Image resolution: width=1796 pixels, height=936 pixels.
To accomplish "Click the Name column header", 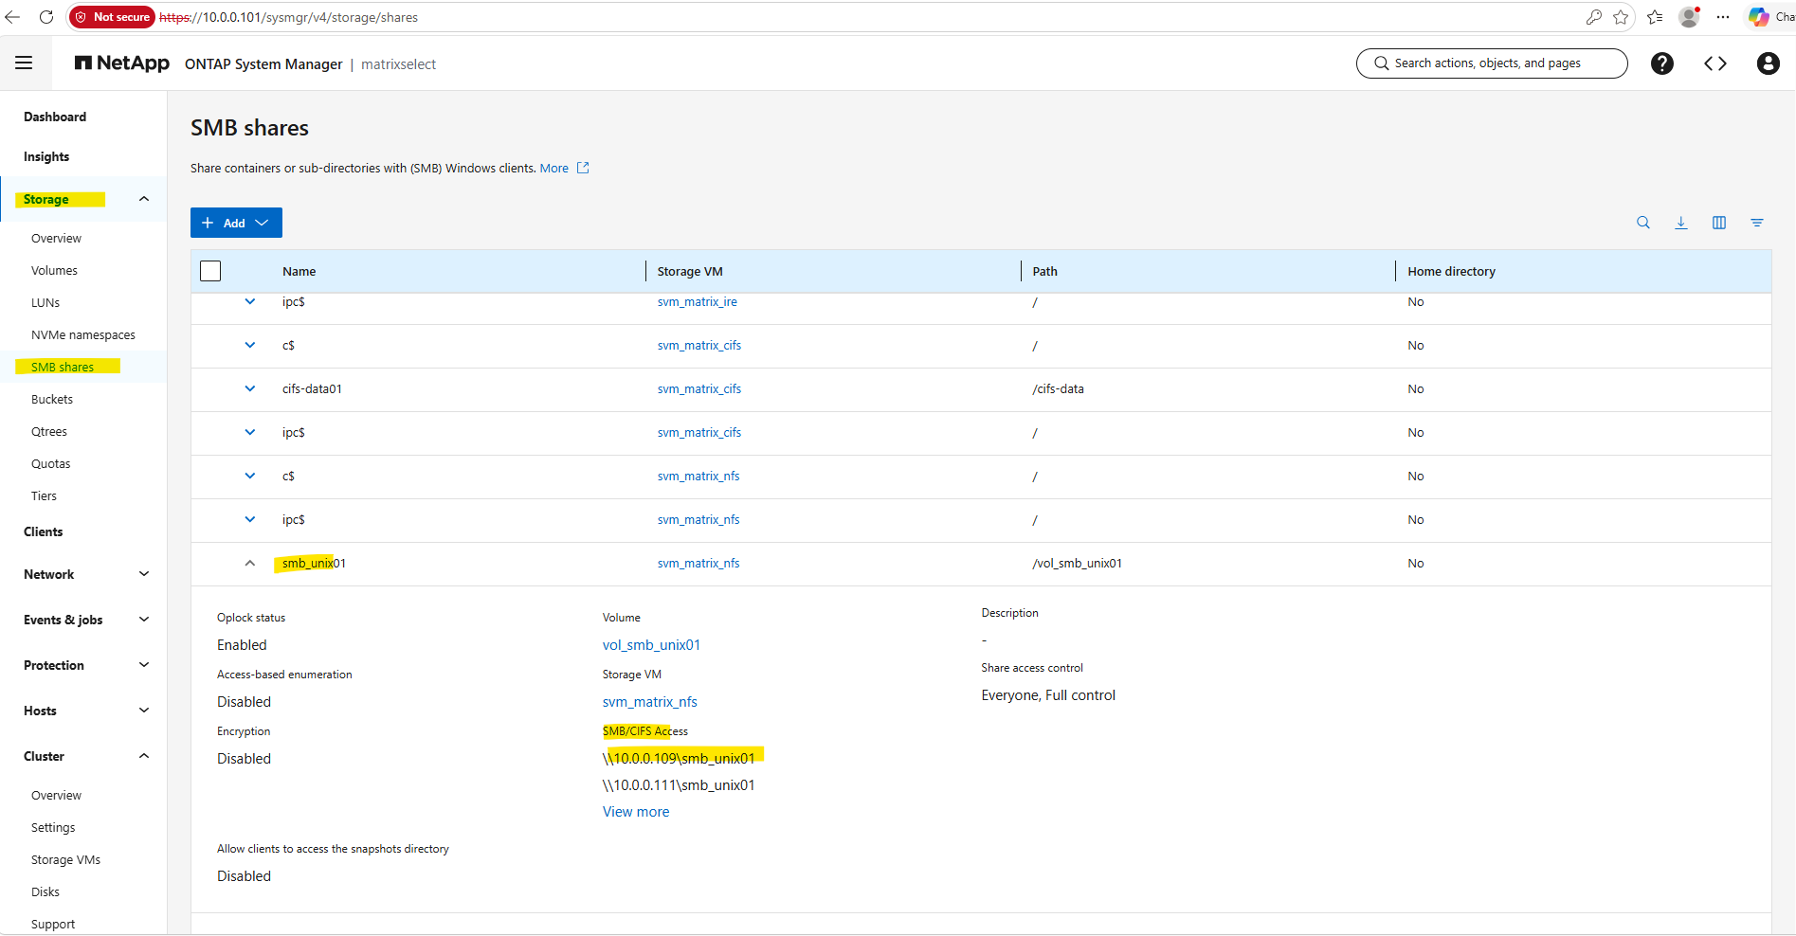I will coord(299,271).
